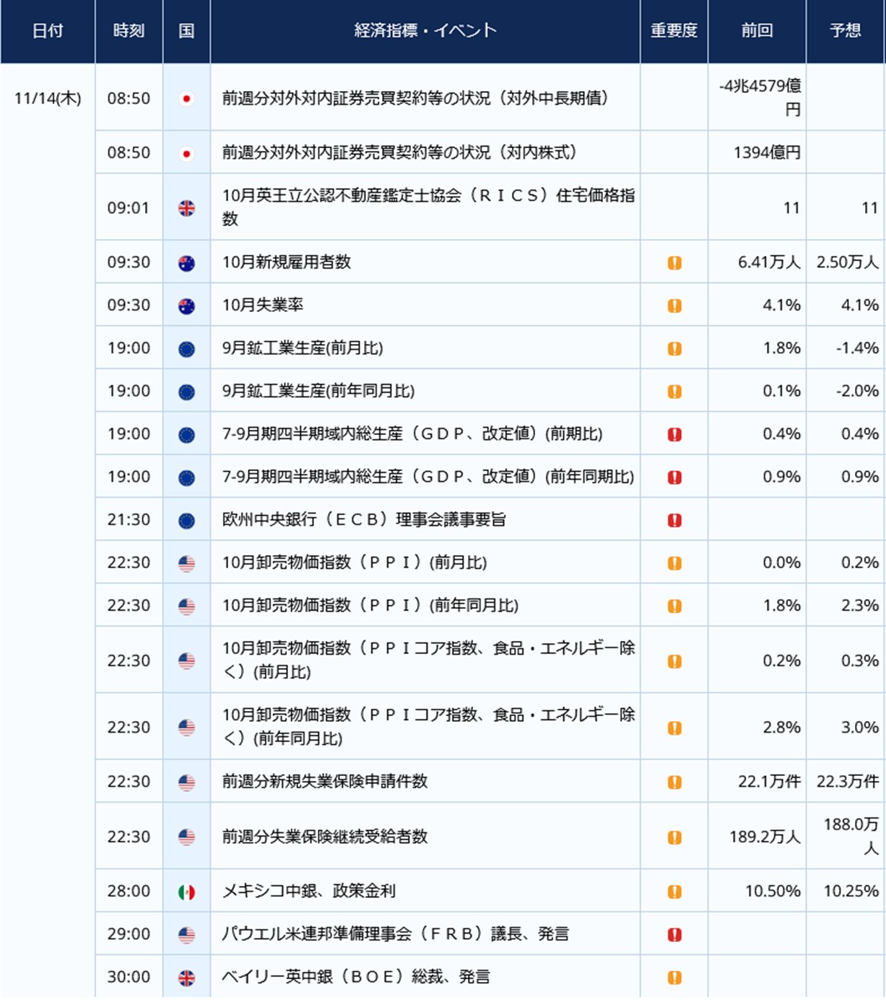Click forecast value 22.3万件
This screenshot has width=886, height=1000.
pos(848,781)
